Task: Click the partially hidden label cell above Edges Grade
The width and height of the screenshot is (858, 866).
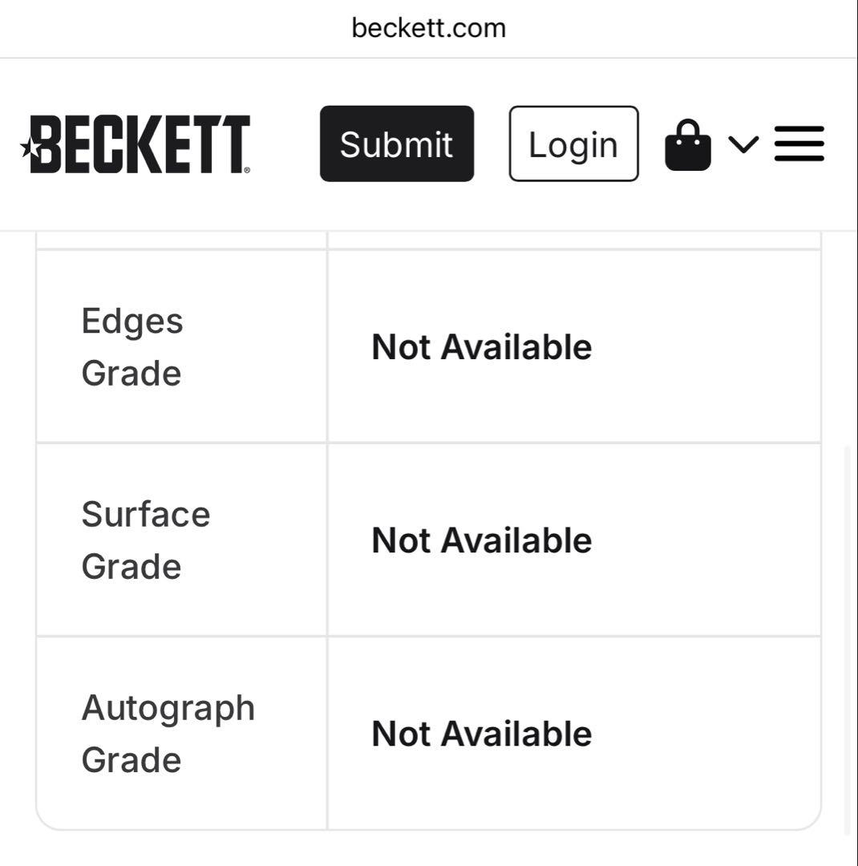Action: pyautogui.click(x=181, y=240)
